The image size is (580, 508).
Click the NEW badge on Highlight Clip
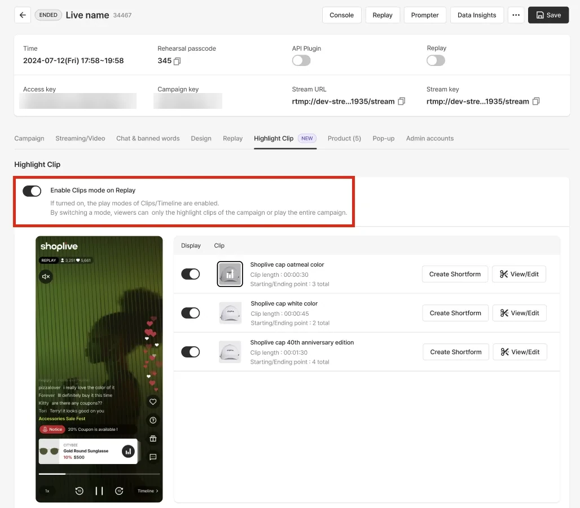pos(307,138)
